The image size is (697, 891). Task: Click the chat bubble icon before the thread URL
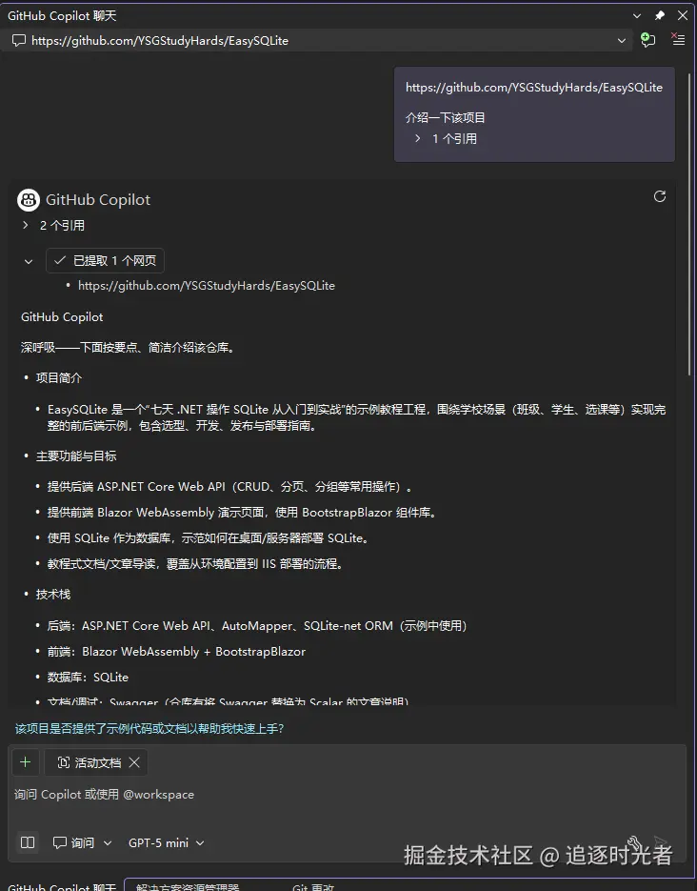point(19,40)
